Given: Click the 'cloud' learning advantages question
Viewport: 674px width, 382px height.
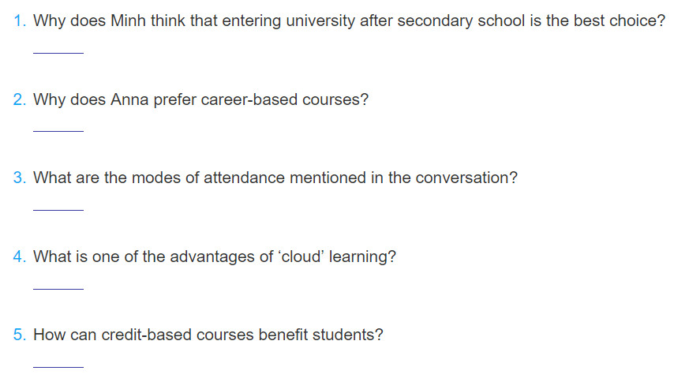Looking at the screenshot, I should tap(215, 257).
